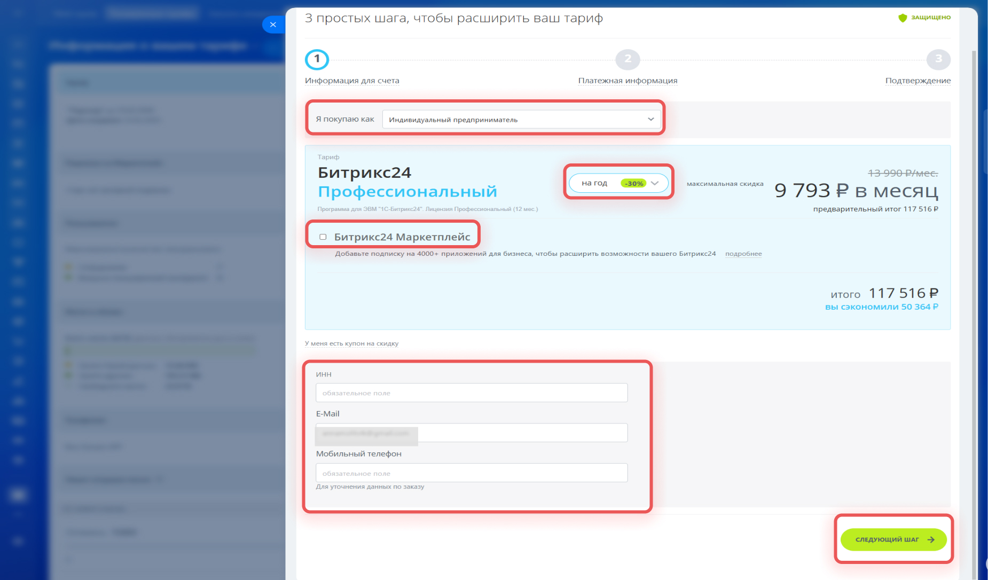The image size is (988, 580).
Task: Click the "Платежная информация" step label
Action: point(628,81)
